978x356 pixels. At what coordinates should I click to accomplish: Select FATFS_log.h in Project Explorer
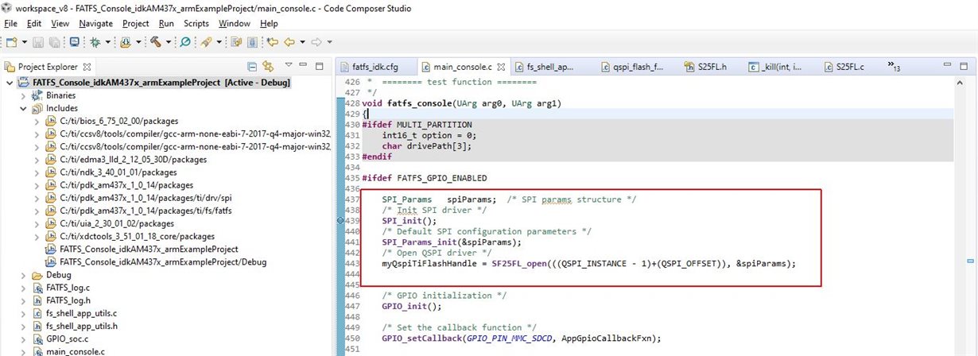(x=68, y=300)
